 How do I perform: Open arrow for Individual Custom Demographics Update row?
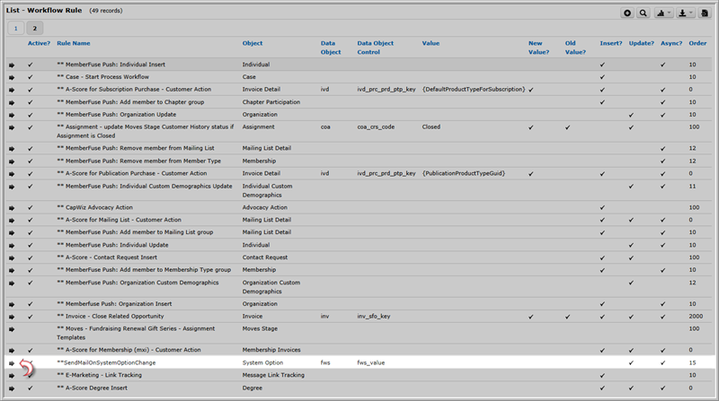coord(12,187)
